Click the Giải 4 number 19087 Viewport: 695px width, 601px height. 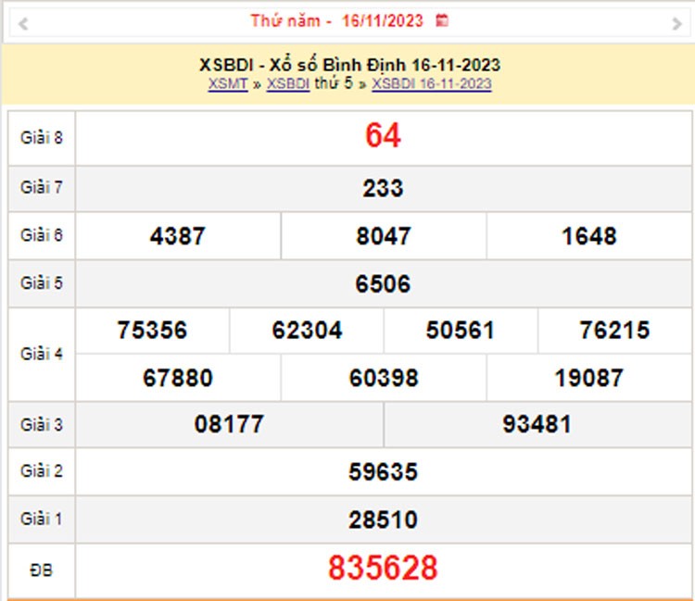(588, 378)
